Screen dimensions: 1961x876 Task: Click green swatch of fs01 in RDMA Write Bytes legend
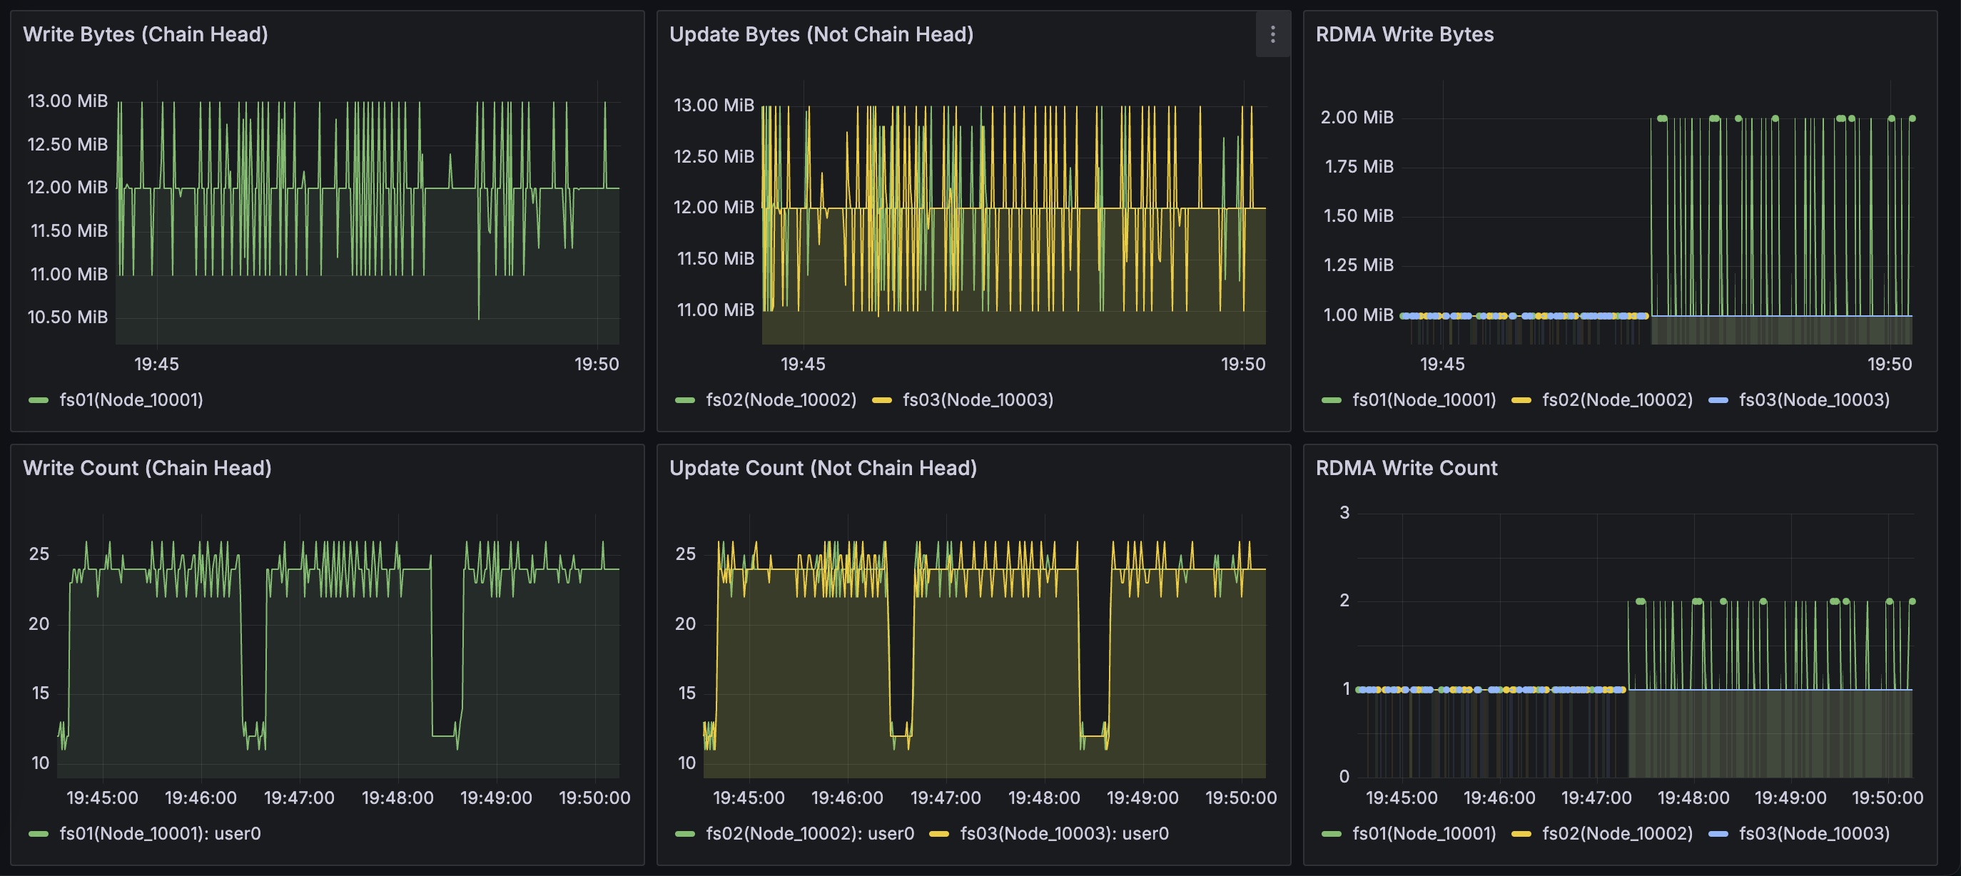click(x=1332, y=400)
